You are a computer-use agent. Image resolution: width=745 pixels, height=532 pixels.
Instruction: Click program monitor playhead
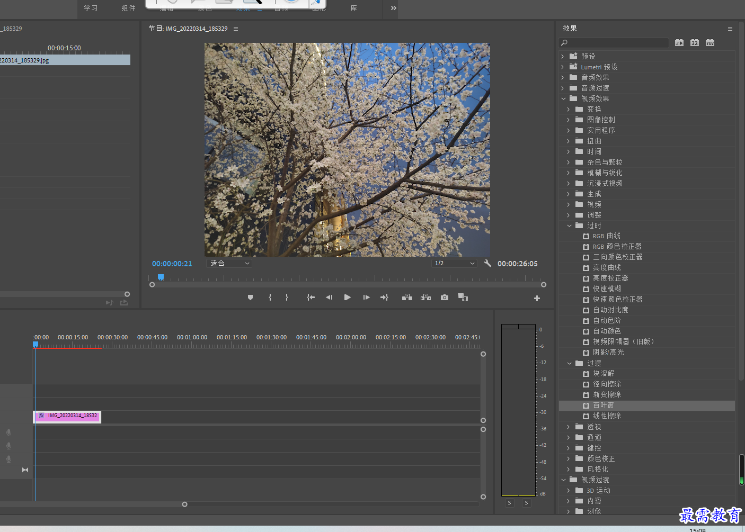coord(161,277)
